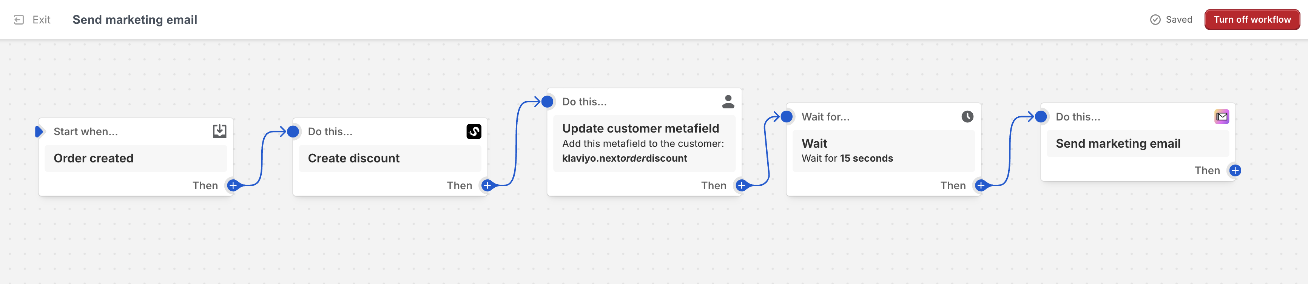Click Then label on Order created card
This screenshot has height=284, width=1308.
pos(205,185)
